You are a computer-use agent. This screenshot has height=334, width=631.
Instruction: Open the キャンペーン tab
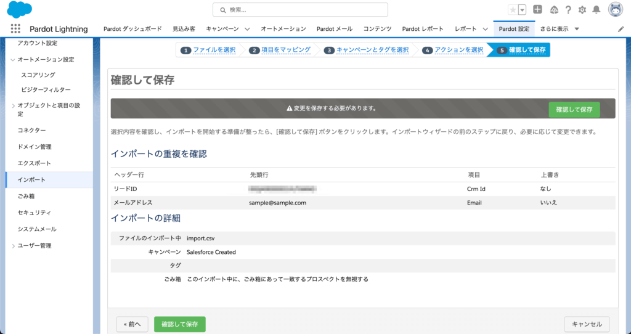click(222, 29)
